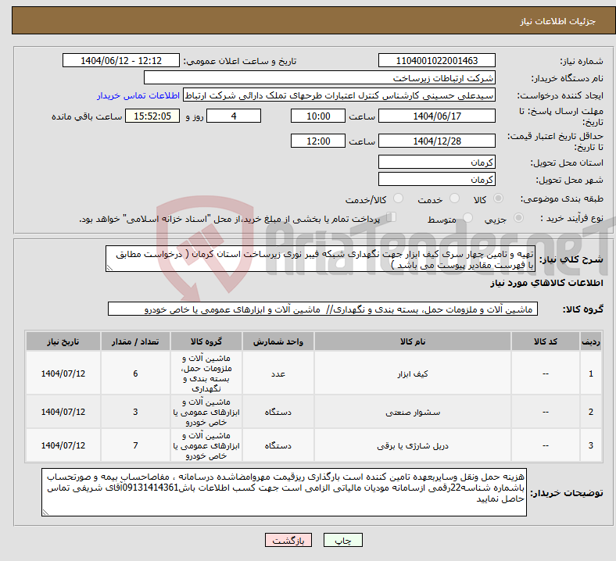The height and width of the screenshot is (561, 616).
Task: Toggle Islamic treasury bonds payment checkbox
Action: [391, 217]
